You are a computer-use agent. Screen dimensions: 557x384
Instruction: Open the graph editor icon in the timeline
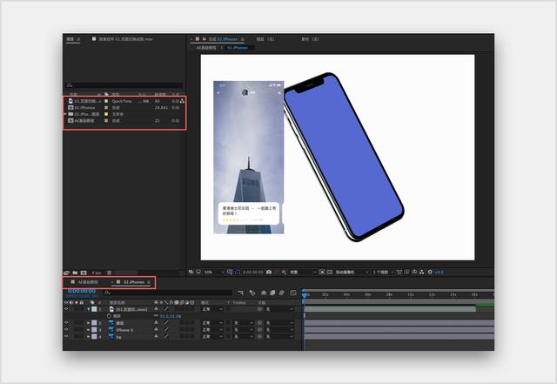tap(293, 293)
